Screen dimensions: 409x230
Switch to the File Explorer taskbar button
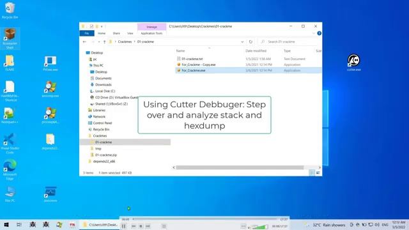tap(100, 224)
